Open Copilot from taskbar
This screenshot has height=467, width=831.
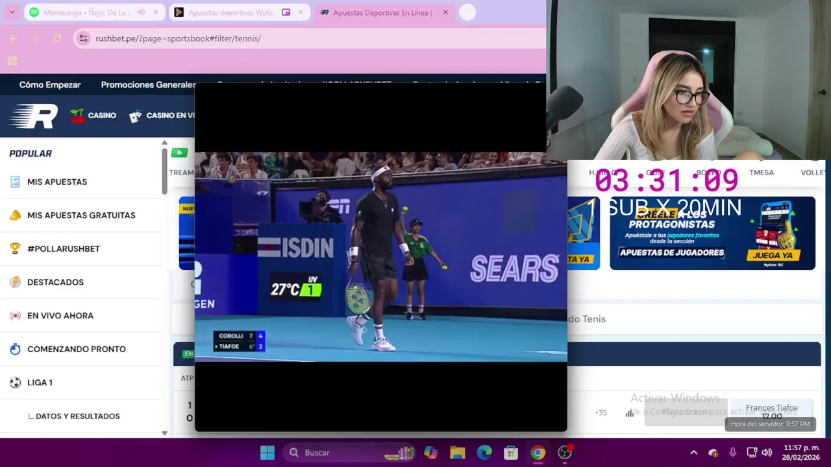(x=430, y=453)
